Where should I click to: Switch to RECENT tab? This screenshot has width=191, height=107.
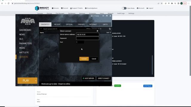[57, 24]
